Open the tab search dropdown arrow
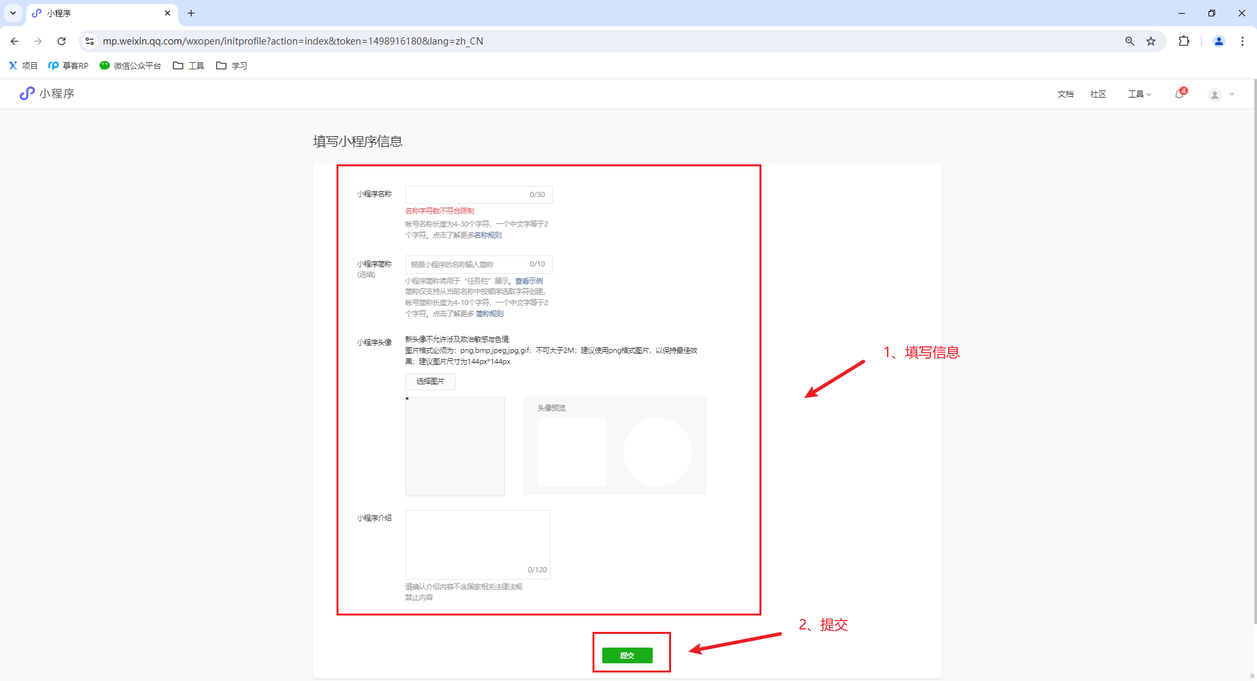 (13, 13)
